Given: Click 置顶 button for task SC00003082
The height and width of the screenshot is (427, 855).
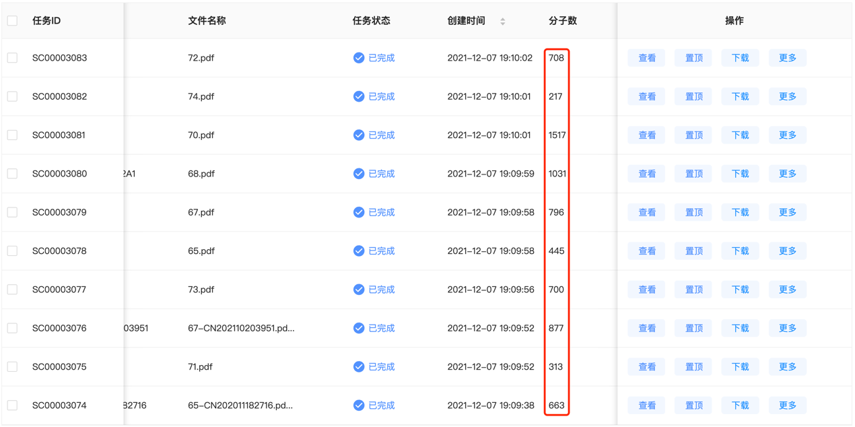Looking at the screenshot, I should pos(693,96).
